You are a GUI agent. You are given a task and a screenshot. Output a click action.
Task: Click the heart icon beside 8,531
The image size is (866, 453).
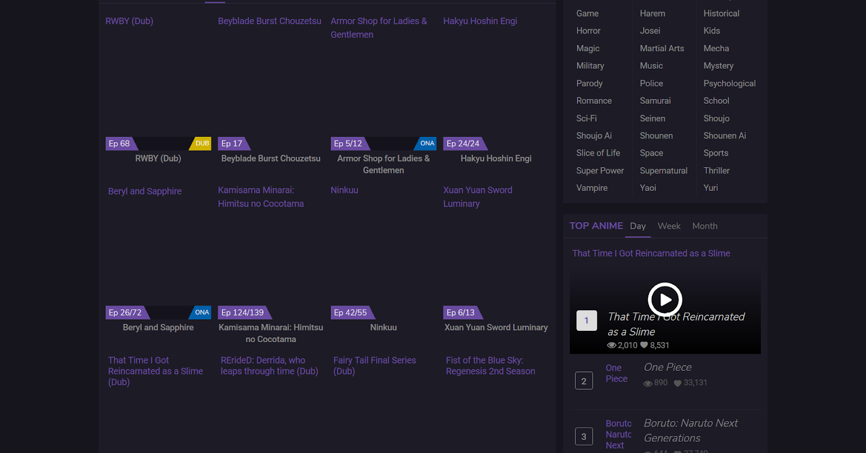point(644,345)
